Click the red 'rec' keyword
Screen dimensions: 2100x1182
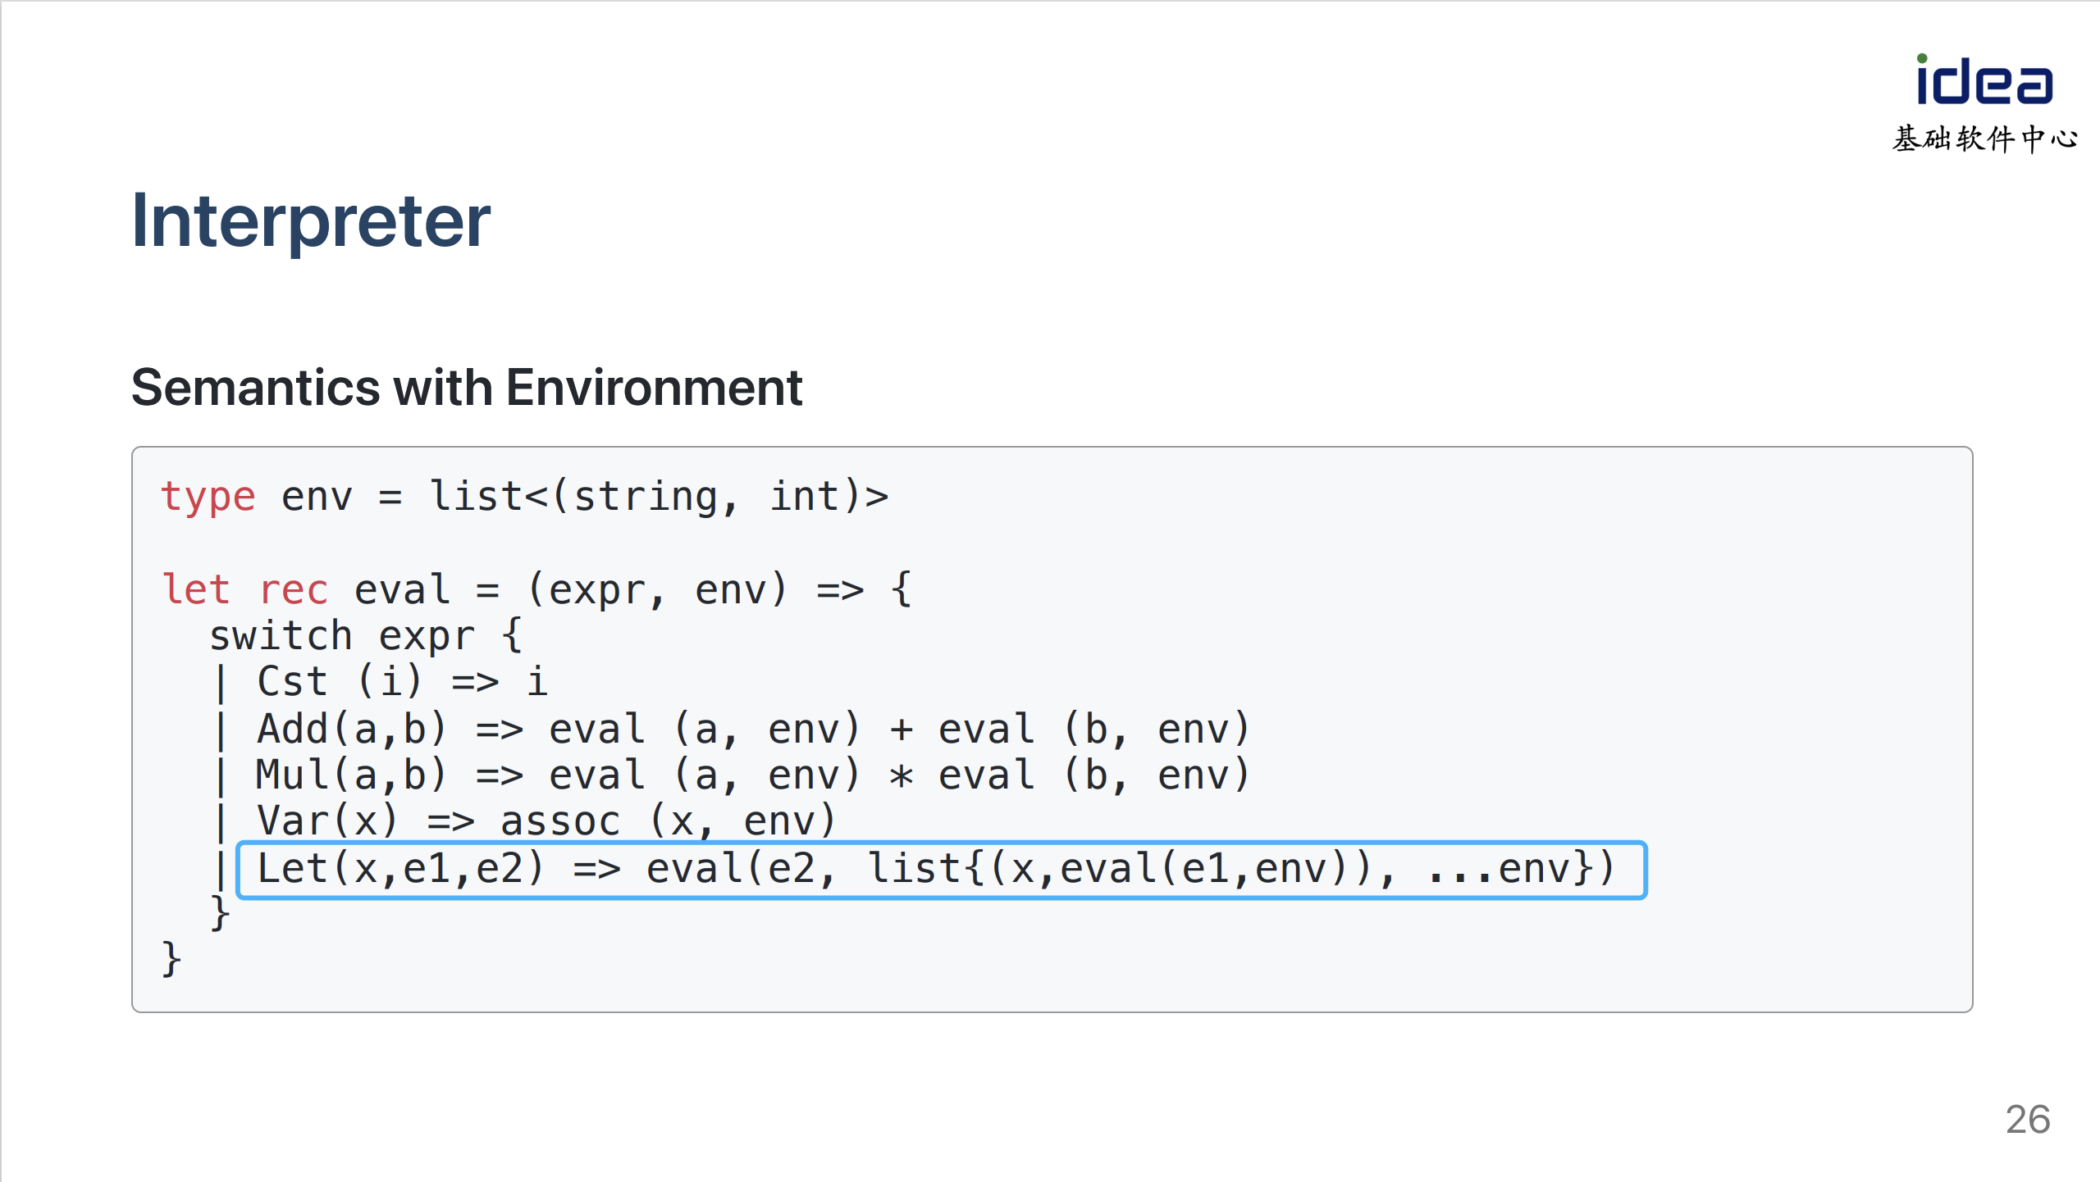point(294,590)
